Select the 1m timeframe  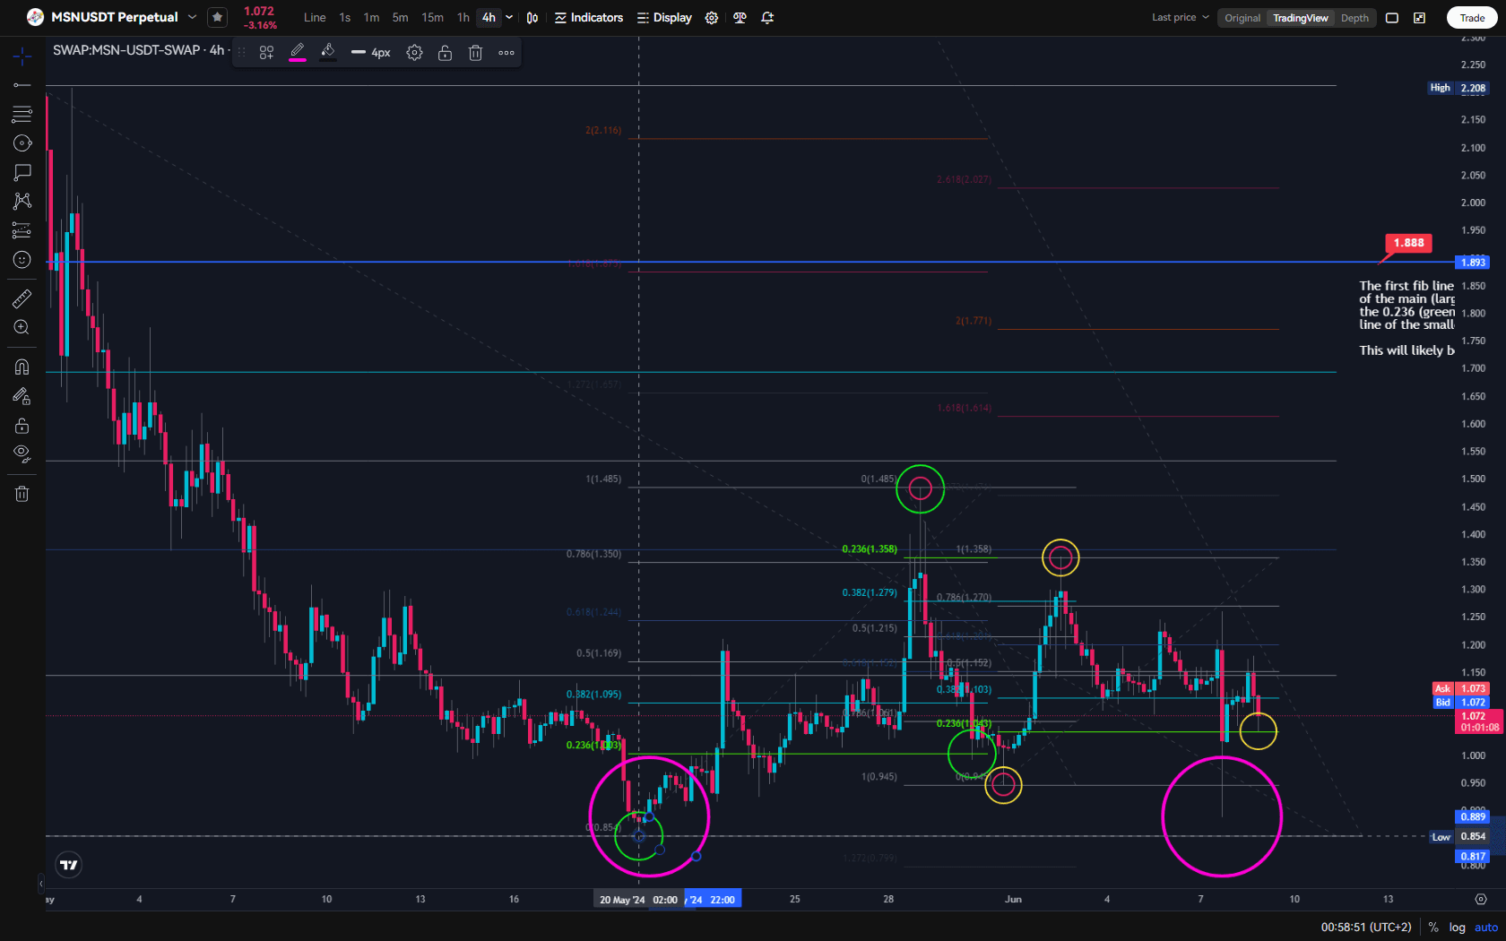tap(371, 17)
